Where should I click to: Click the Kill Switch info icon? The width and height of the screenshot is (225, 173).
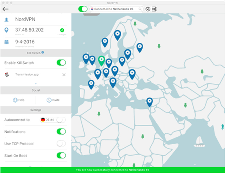click(x=42, y=52)
